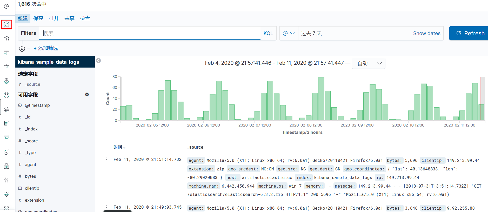Open Visualize chart icon in sidebar

click(6, 38)
